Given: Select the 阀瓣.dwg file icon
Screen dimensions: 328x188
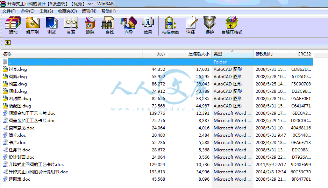Looking at the screenshot, I should point(5,76).
